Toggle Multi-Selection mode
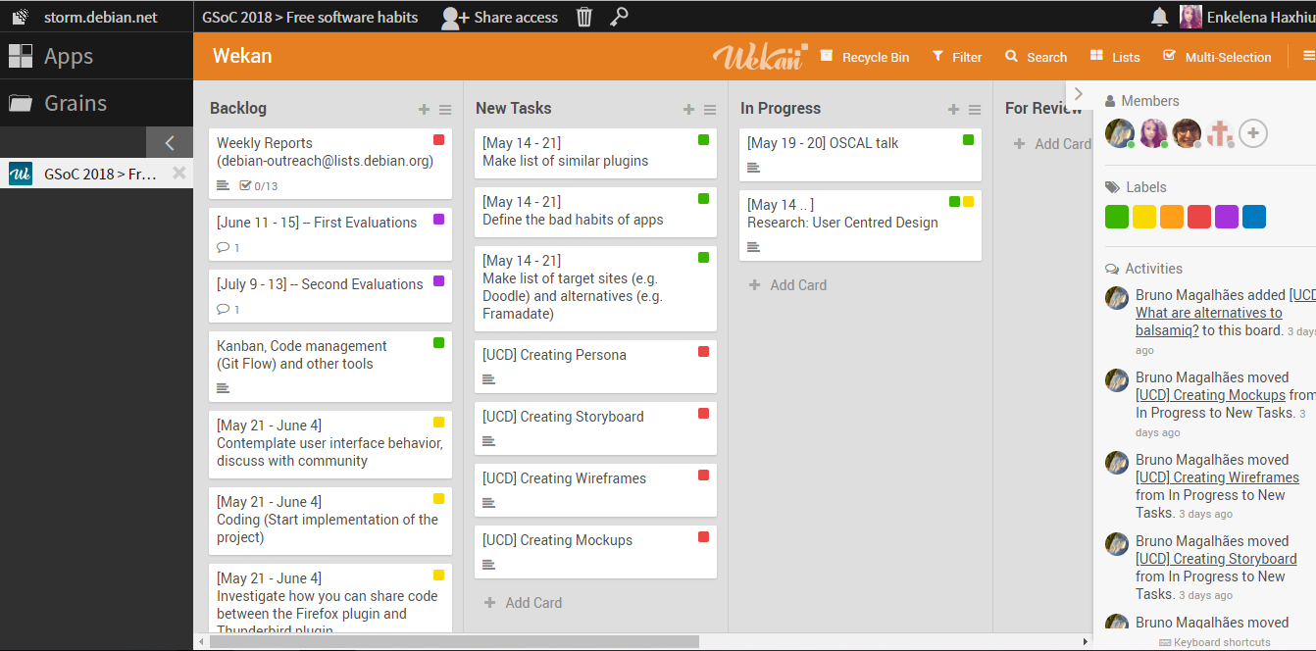This screenshot has width=1316, height=651. [1217, 57]
